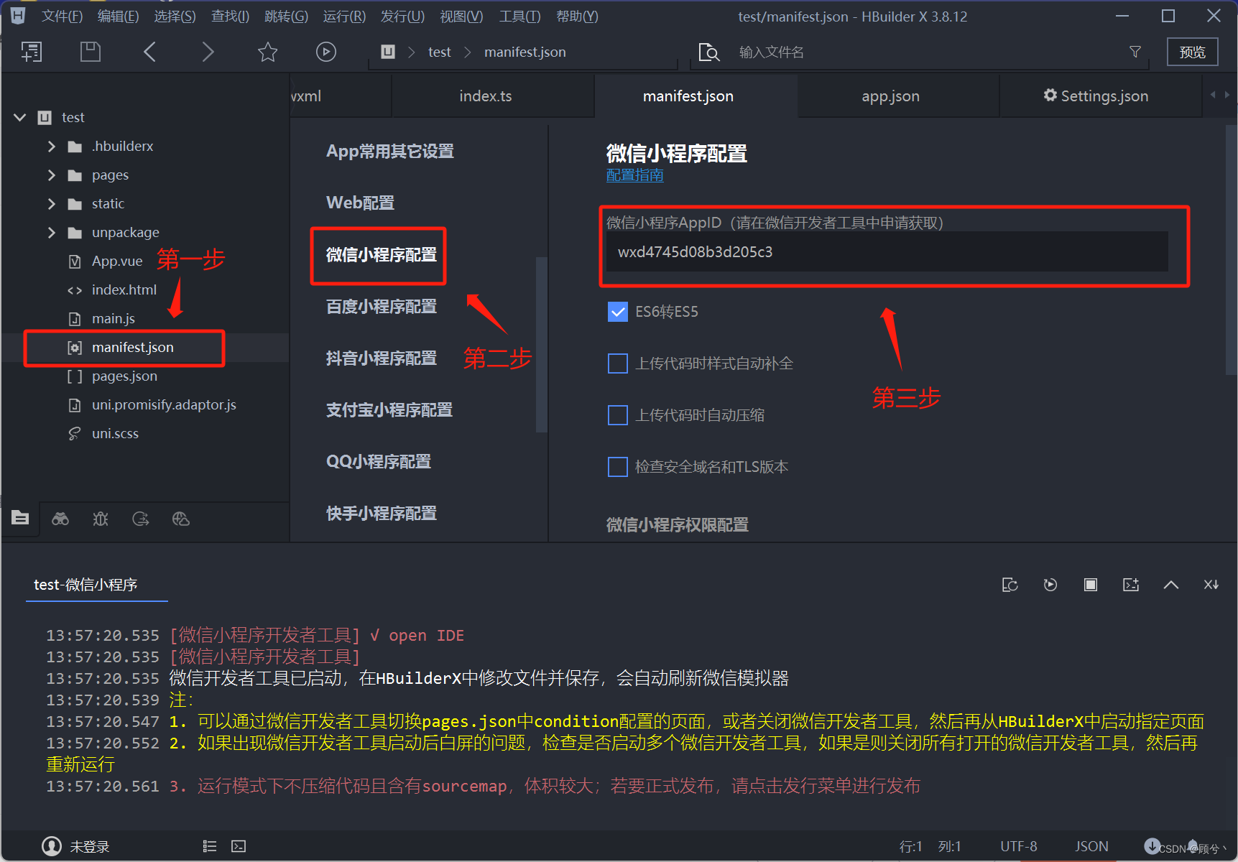Click the cloud packaging icon in sidebar footer

click(181, 519)
